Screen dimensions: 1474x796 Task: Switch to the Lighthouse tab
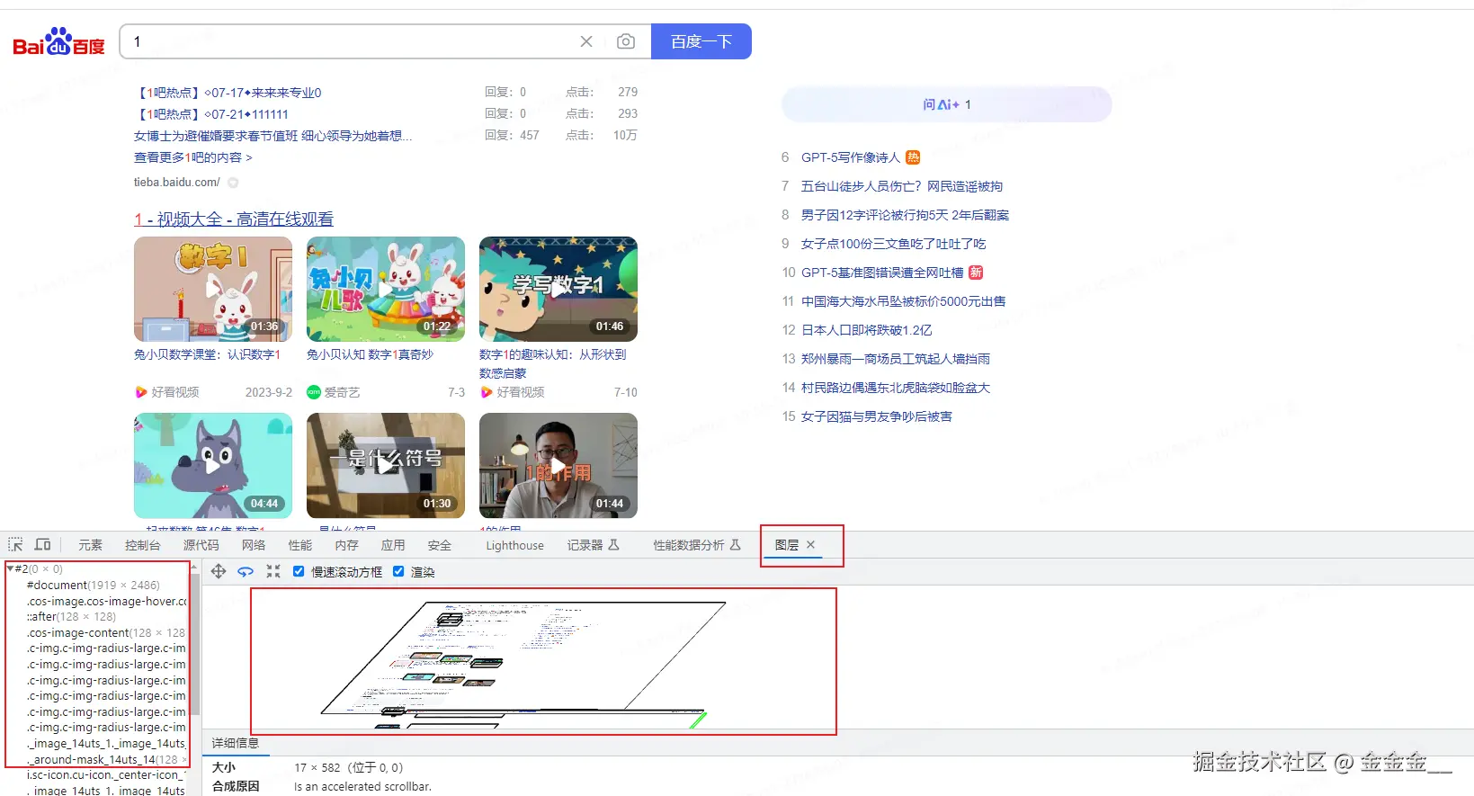514,545
